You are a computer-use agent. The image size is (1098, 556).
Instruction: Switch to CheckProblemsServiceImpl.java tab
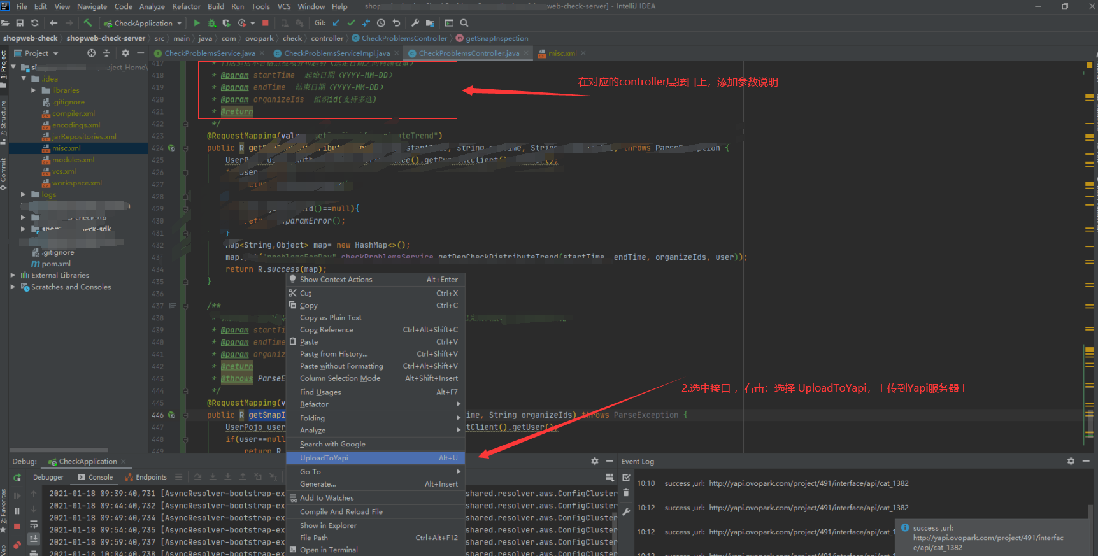(336, 53)
